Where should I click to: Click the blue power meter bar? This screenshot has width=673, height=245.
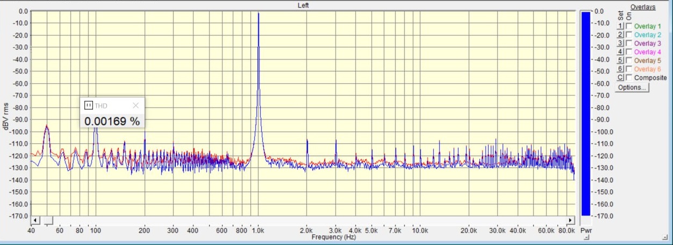coord(585,113)
